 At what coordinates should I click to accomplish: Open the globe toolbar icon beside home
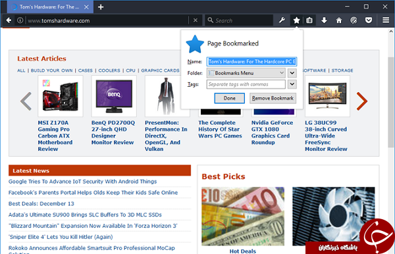point(354,20)
